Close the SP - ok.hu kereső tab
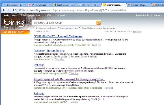Viewport: 164px width, 105px height. coord(50,5)
